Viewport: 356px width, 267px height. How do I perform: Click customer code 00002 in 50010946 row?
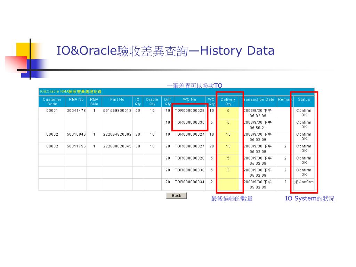[x=52, y=135]
